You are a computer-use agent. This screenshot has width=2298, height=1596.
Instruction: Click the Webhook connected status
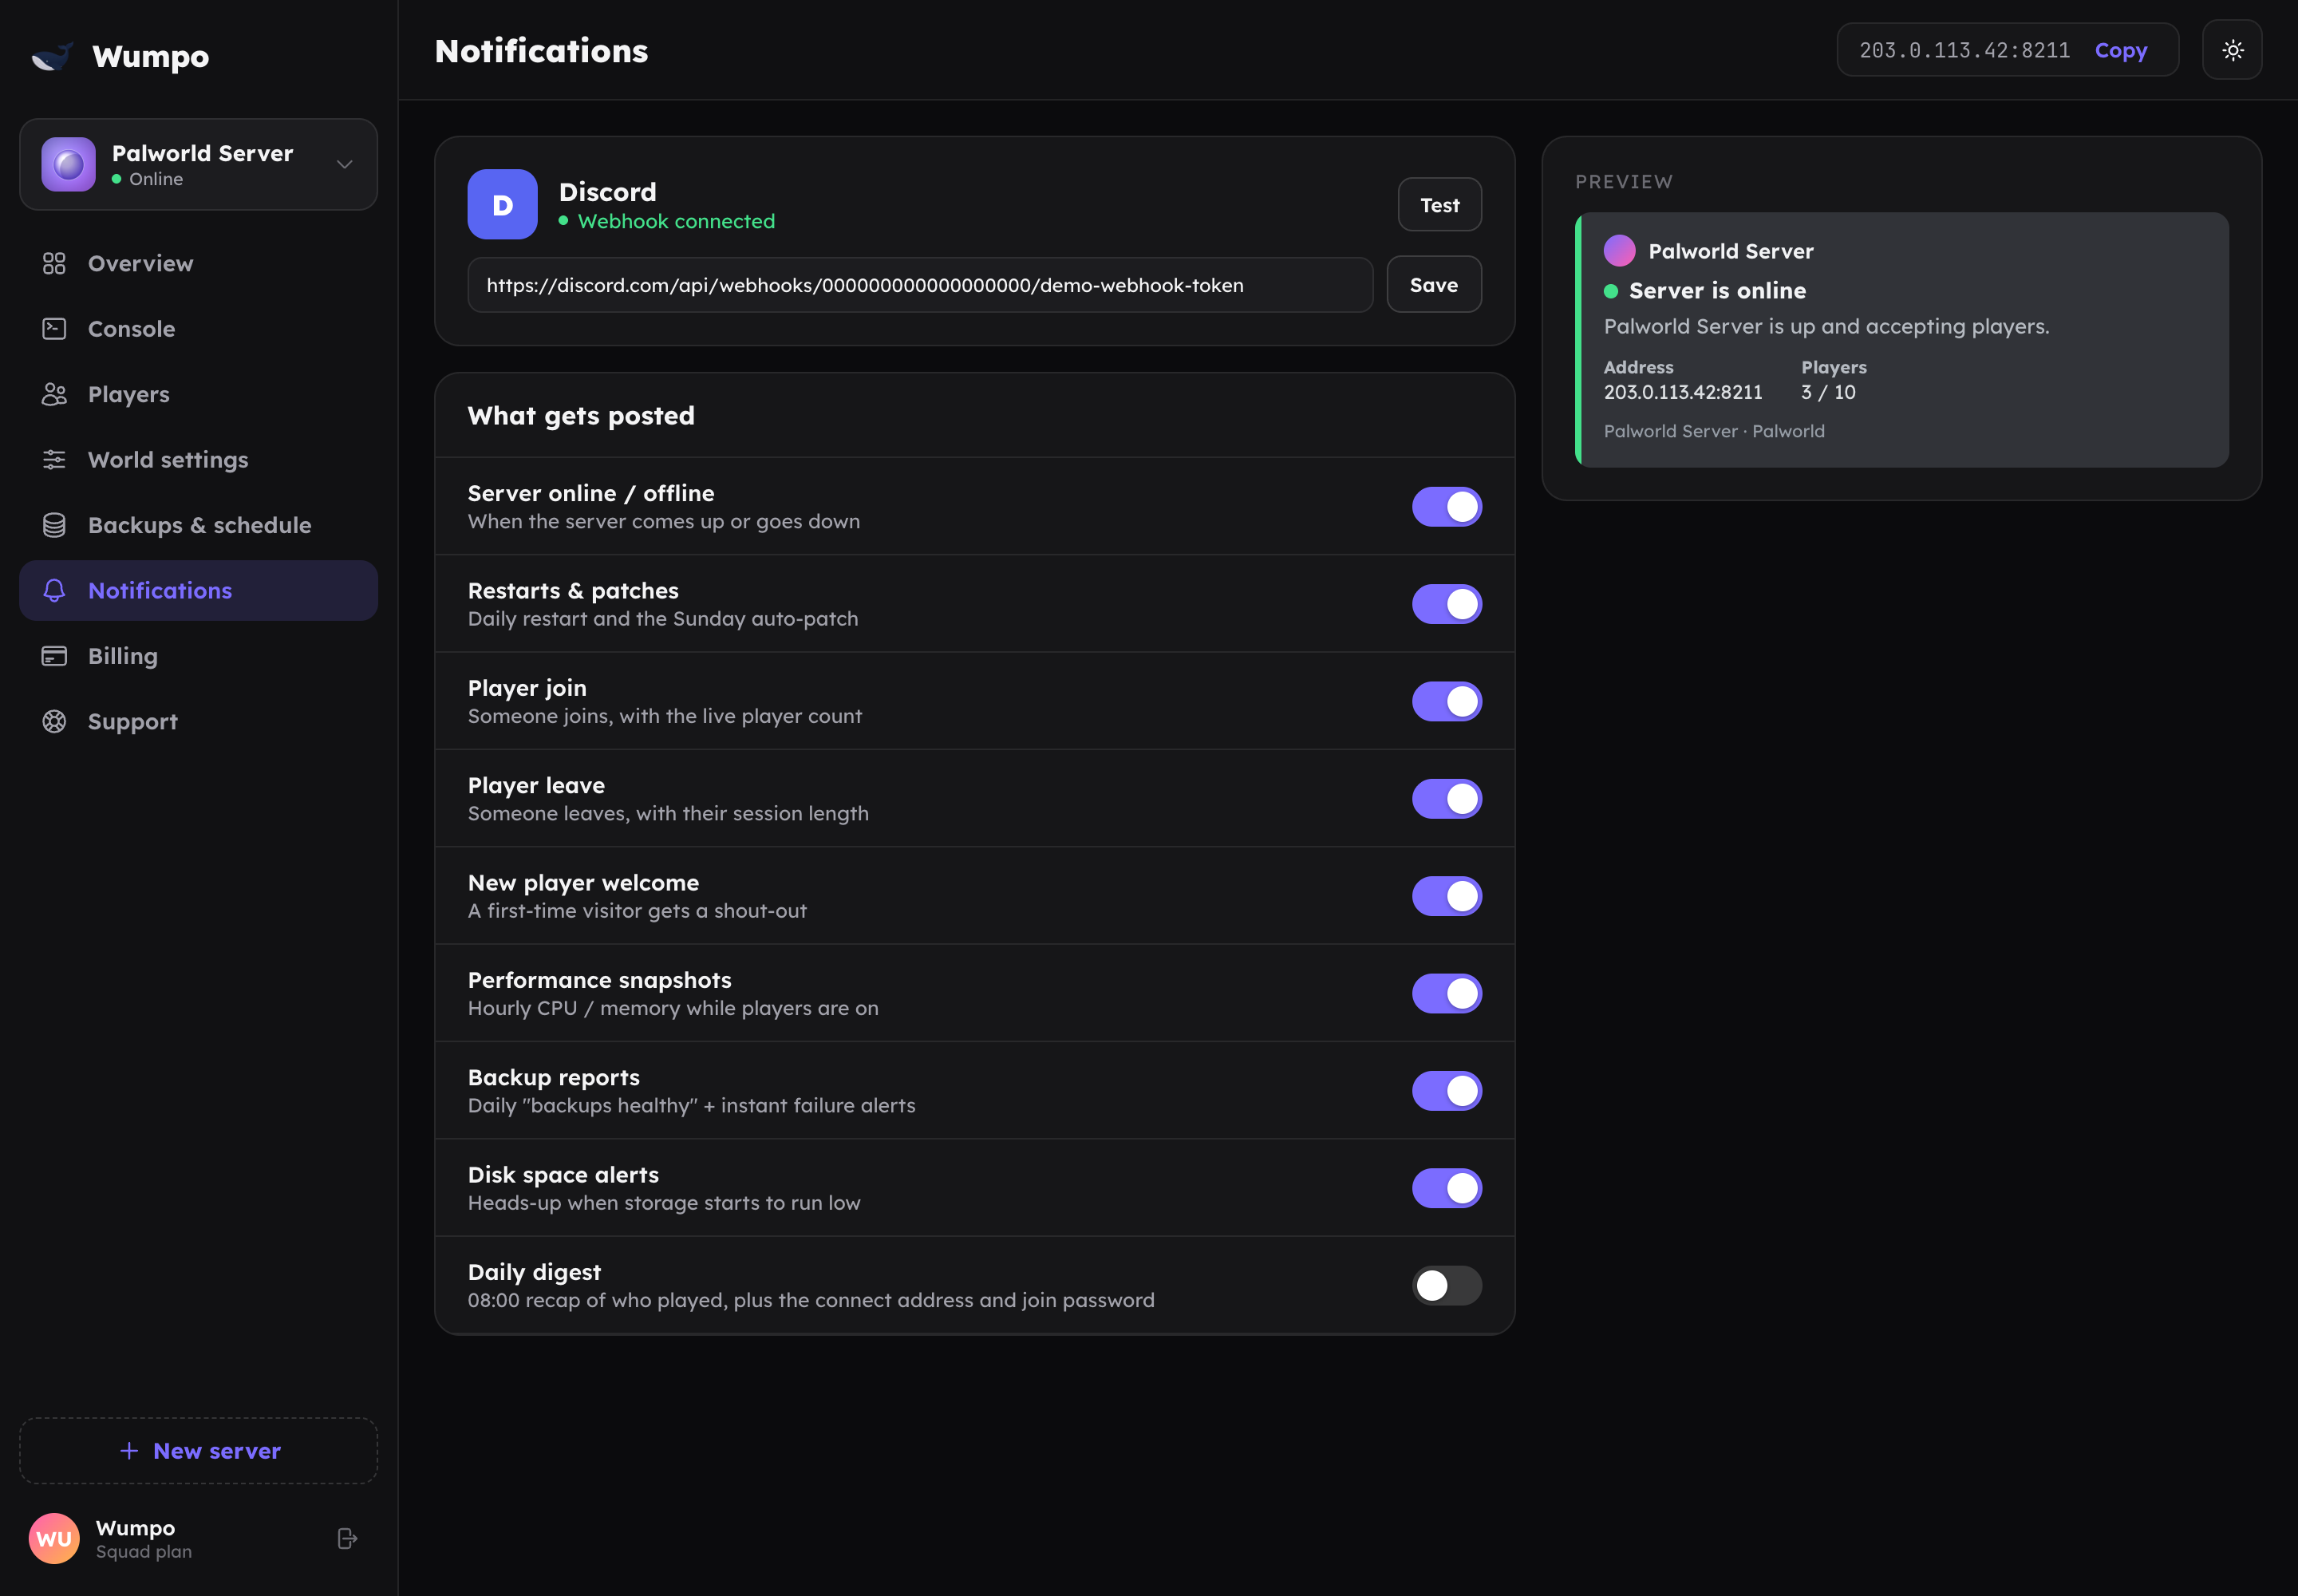click(x=666, y=221)
